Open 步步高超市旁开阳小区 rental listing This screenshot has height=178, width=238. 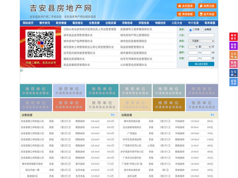[x=132, y=152]
